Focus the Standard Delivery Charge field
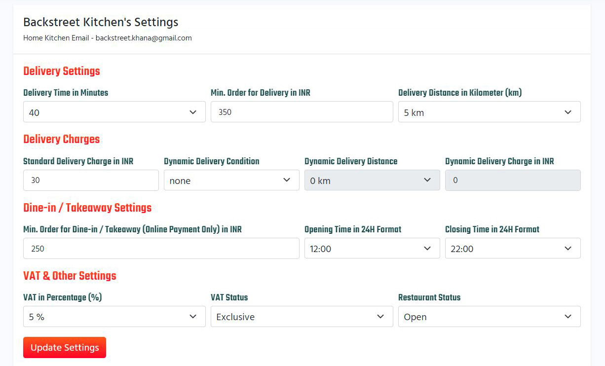The height and width of the screenshot is (366, 605). (91, 181)
